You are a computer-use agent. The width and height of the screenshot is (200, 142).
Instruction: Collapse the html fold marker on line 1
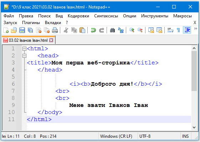[24, 49]
